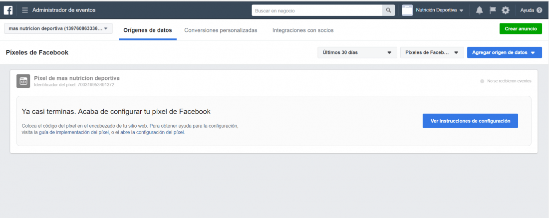Click the Administrador de eventos title
The image size is (549, 218).
(64, 10)
